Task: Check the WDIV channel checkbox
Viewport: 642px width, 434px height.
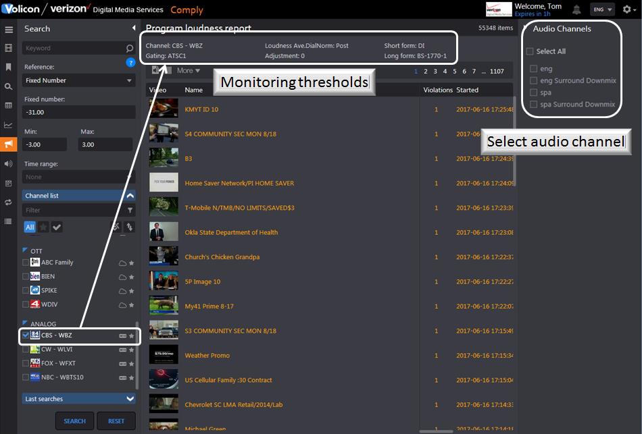Action: (26, 304)
